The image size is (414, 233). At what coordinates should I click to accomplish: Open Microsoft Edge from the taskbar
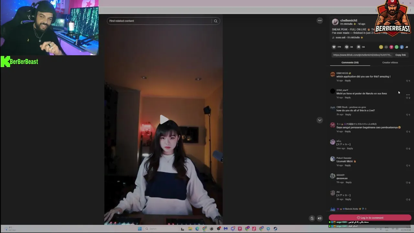[x=197, y=229]
